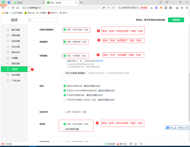190x147 pixels.
Task: Select 广告过滤 in sidebar
Action: [14, 81]
